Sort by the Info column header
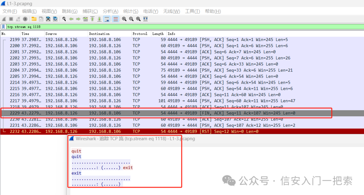This screenshot has height=195, width=364. [265, 34]
